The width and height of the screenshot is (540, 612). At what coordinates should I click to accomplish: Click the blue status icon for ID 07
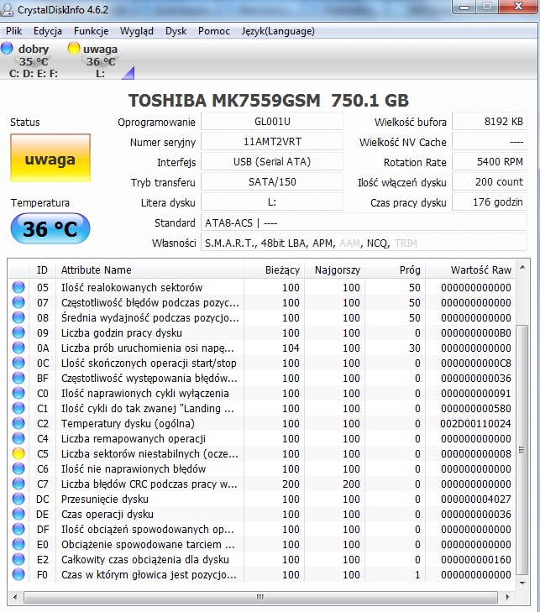(18, 302)
